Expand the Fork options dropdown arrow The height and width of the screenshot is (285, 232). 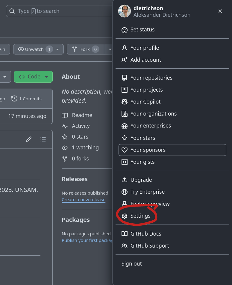[110, 49]
